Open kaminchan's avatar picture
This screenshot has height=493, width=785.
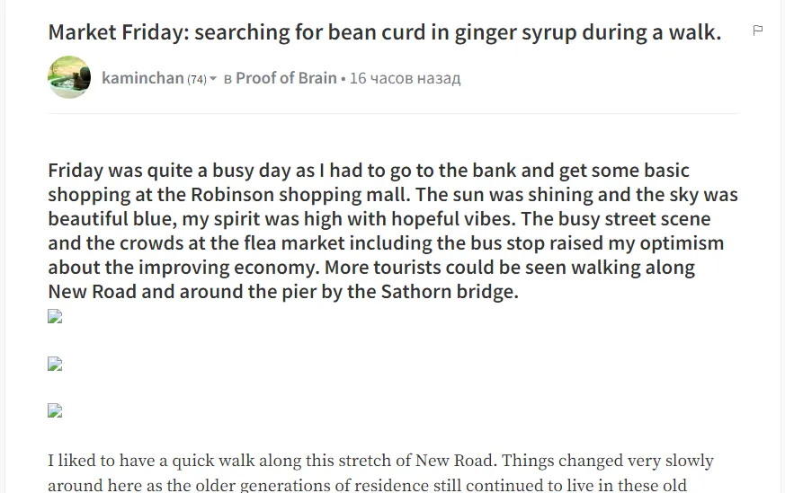[x=69, y=77]
